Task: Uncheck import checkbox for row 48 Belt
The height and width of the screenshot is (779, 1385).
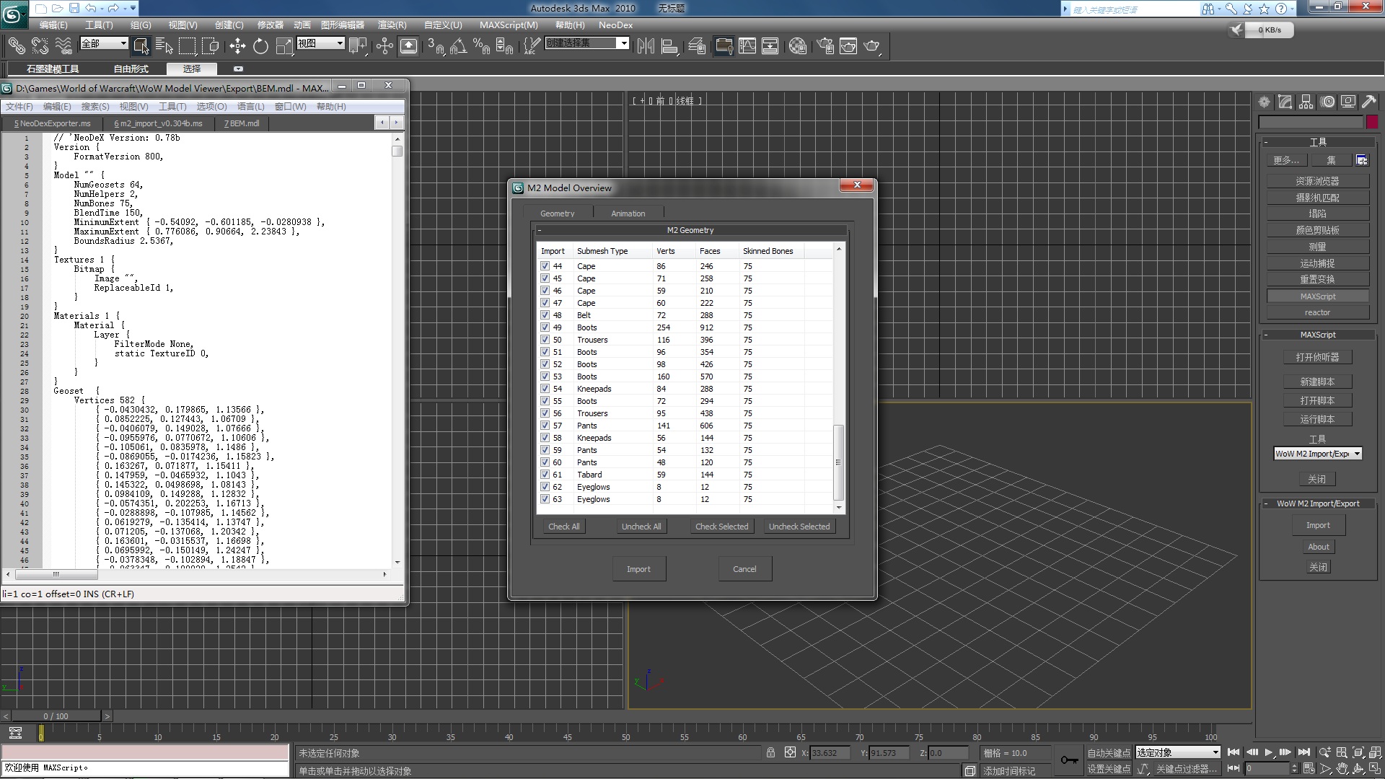Action: (545, 315)
